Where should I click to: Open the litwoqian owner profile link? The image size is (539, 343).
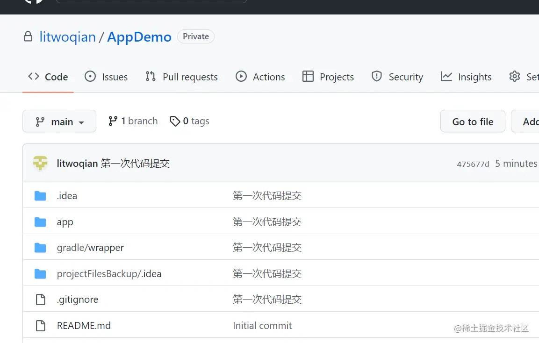[67, 37]
